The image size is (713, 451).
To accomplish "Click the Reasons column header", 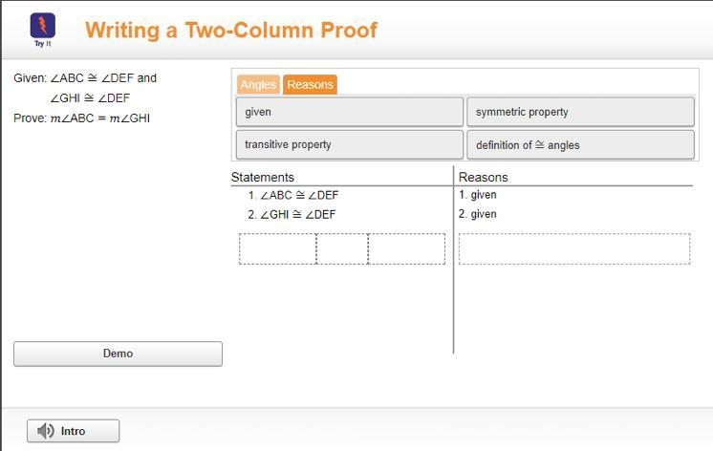I will point(483,177).
